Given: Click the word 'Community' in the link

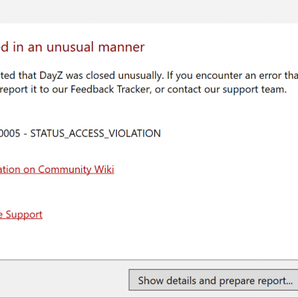Looking at the screenshot, I should (65, 170).
